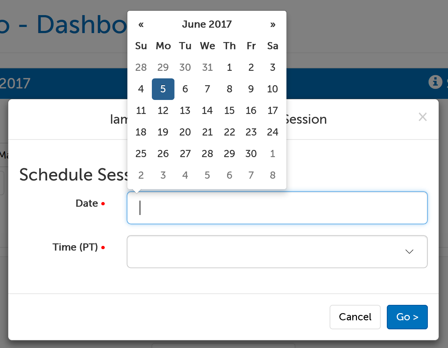Viewport: 448px width, 348px height.
Task: Click the We weekday header
Action: (207, 46)
